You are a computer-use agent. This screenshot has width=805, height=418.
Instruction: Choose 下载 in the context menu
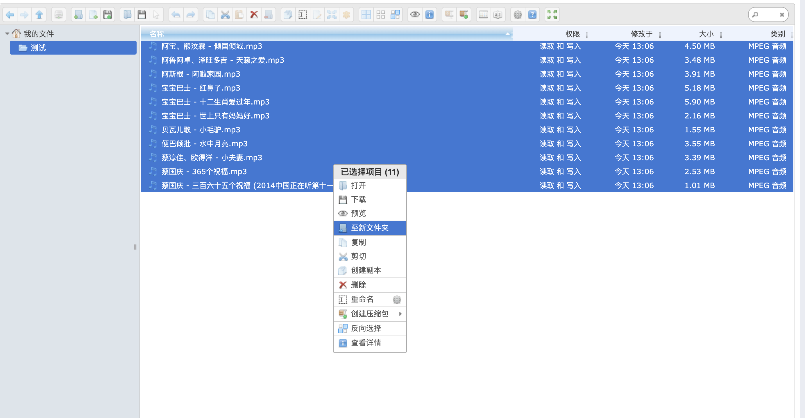pyautogui.click(x=358, y=199)
